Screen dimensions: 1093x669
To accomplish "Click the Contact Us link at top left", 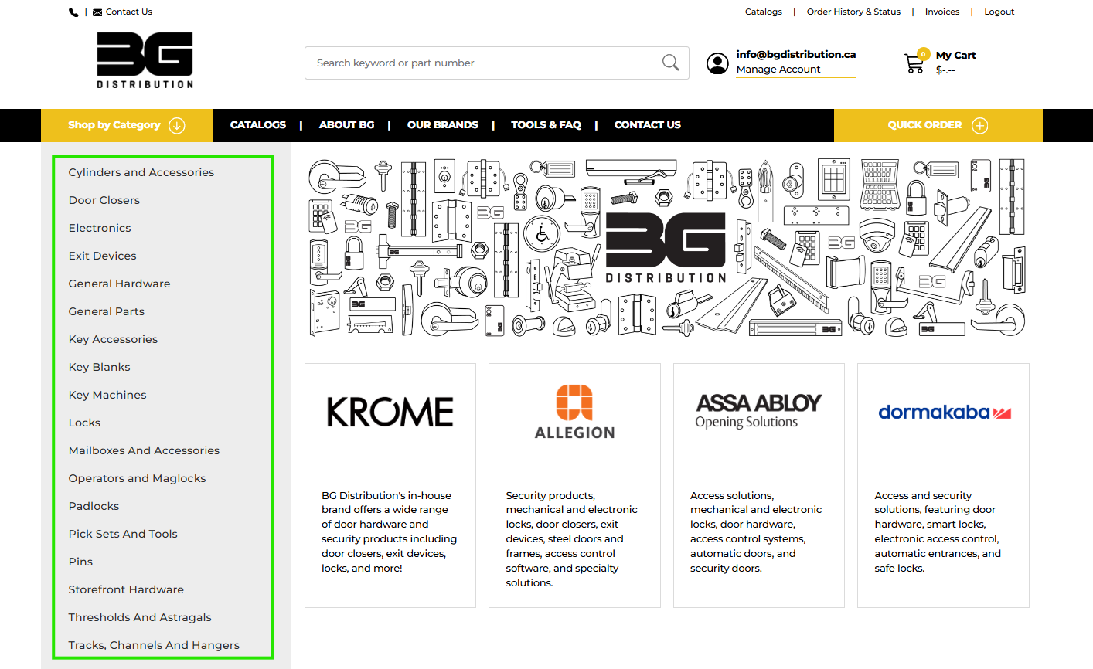I will tap(129, 12).
